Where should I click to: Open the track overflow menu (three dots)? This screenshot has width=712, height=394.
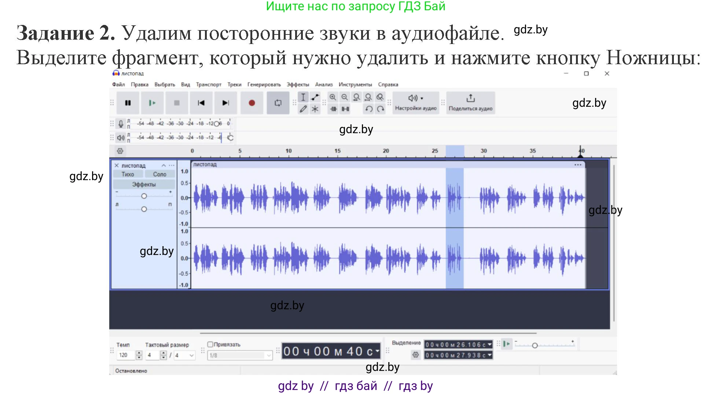(x=172, y=165)
